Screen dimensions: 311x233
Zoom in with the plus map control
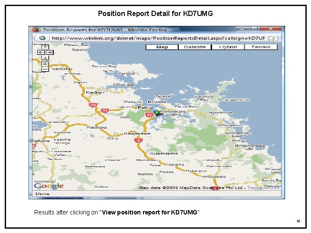click(x=45, y=64)
